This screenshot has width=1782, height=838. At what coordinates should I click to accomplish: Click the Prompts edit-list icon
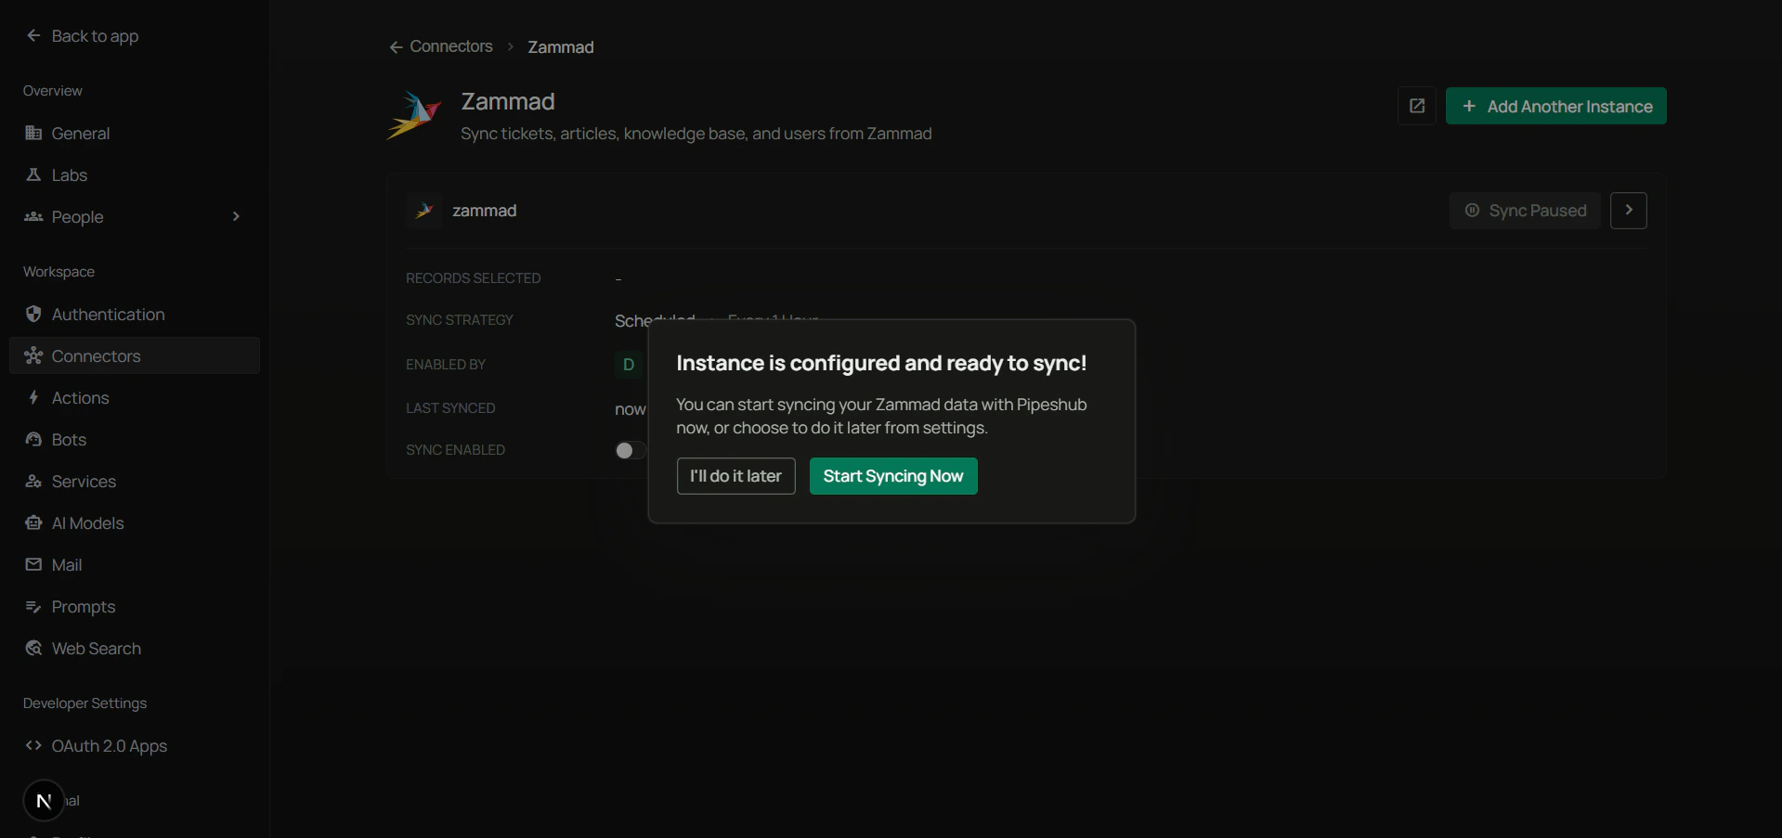[33, 606]
